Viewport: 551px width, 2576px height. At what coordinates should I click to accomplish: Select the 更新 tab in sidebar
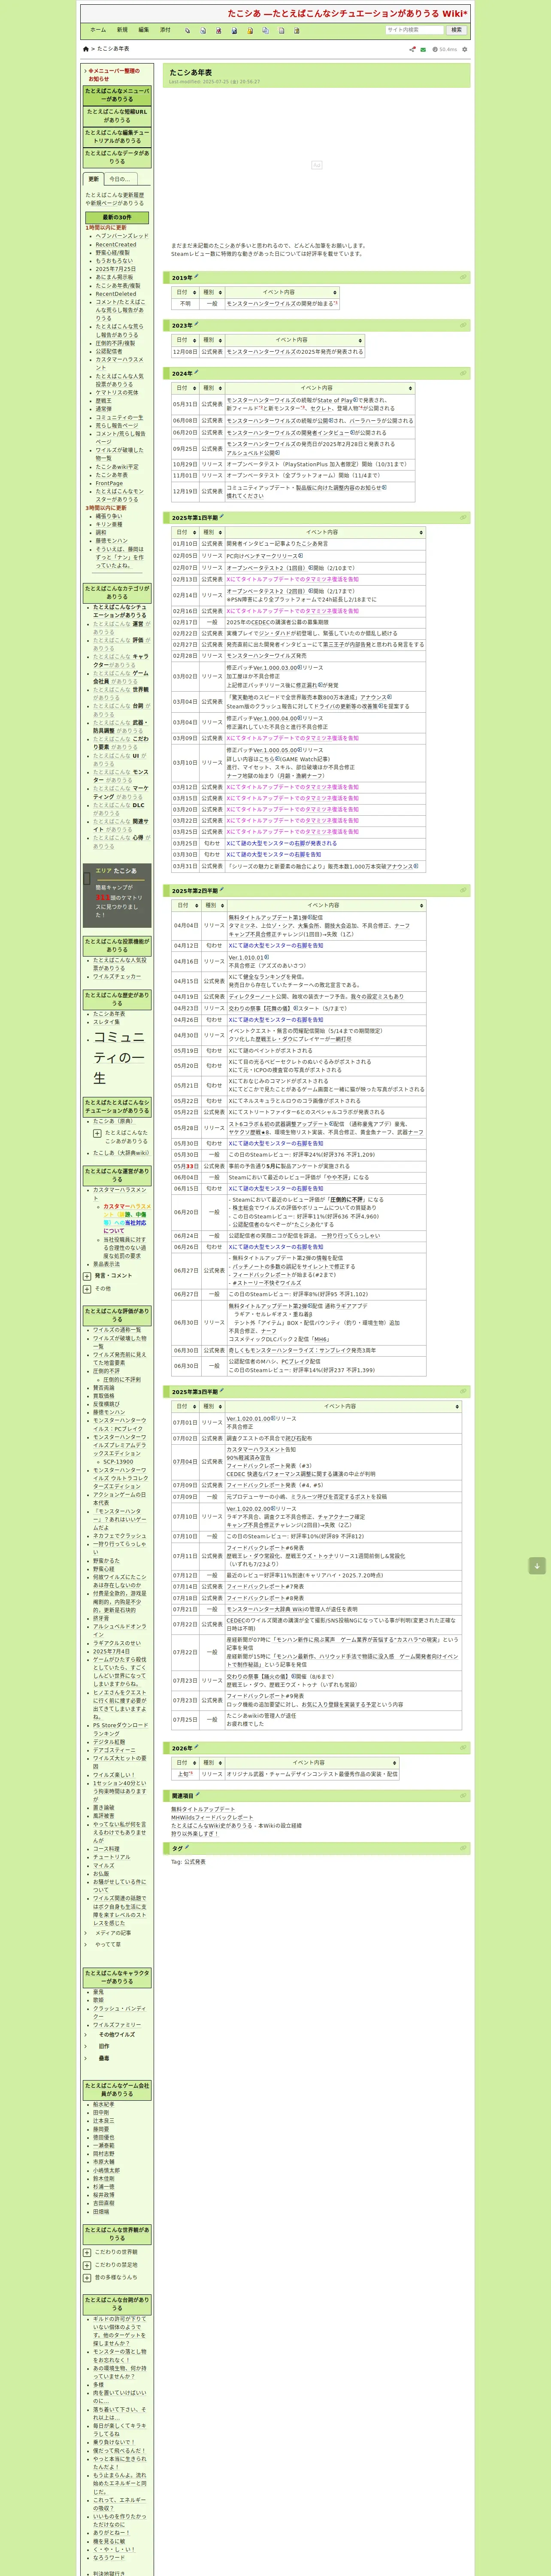94,179
